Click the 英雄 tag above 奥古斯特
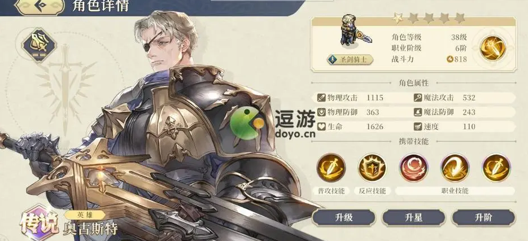Viewport: 528px width, 241px height. (x=85, y=216)
